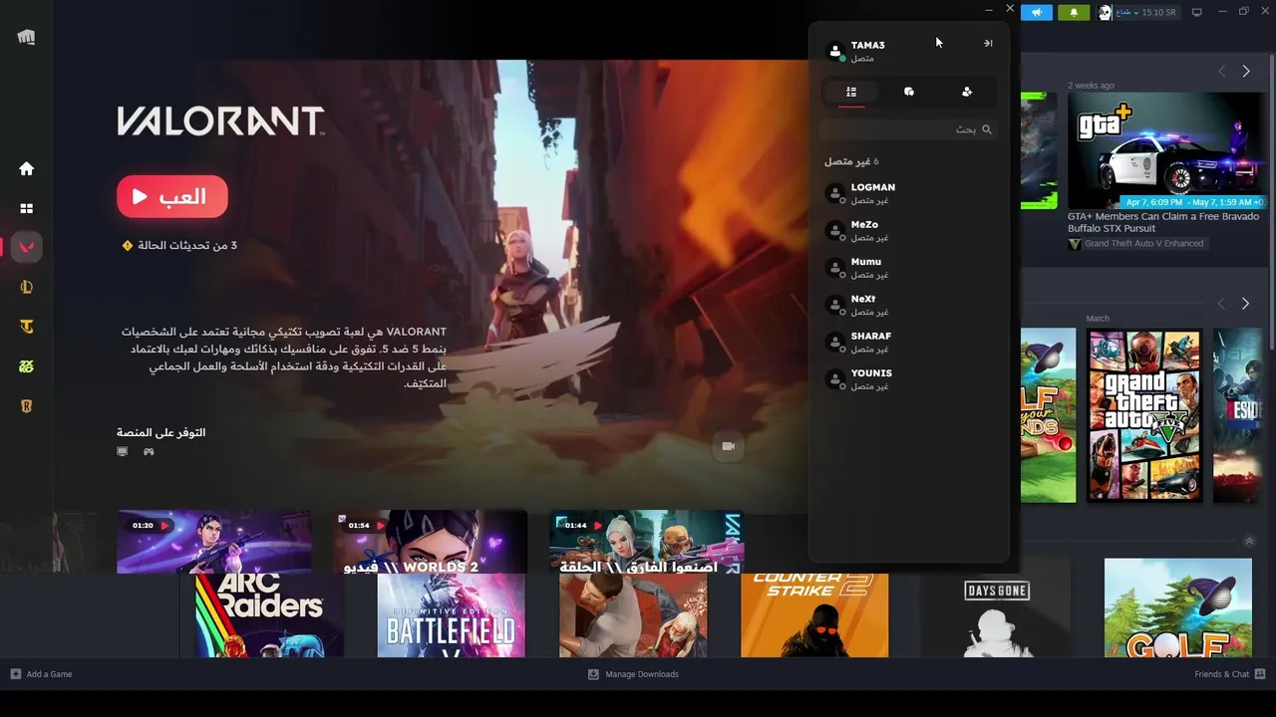This screenshot has height=717, width=1276.
Task: Switch to the add friend tab
Action: (x=967, y=92)
